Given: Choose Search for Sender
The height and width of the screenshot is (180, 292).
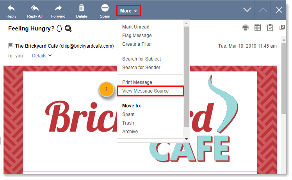Looking at the screenshot, I should tap(141, 68).
